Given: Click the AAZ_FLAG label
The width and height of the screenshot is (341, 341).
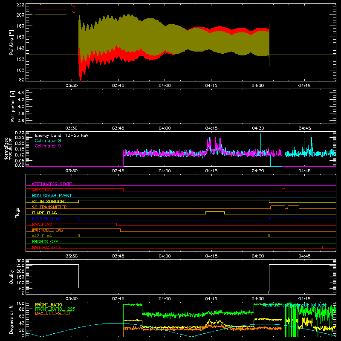Looking at the screenshot, I should [42, 236].
